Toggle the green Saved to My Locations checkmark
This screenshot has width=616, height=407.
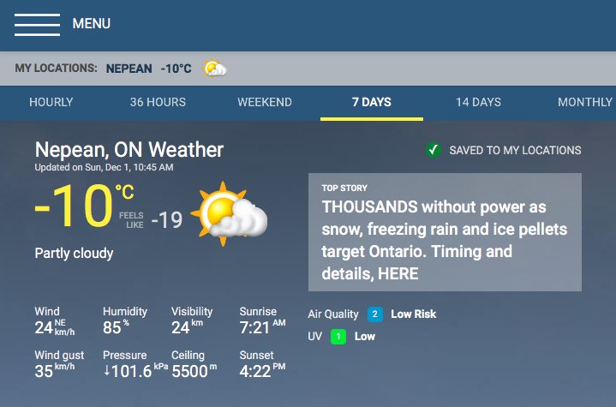[434, 150]
